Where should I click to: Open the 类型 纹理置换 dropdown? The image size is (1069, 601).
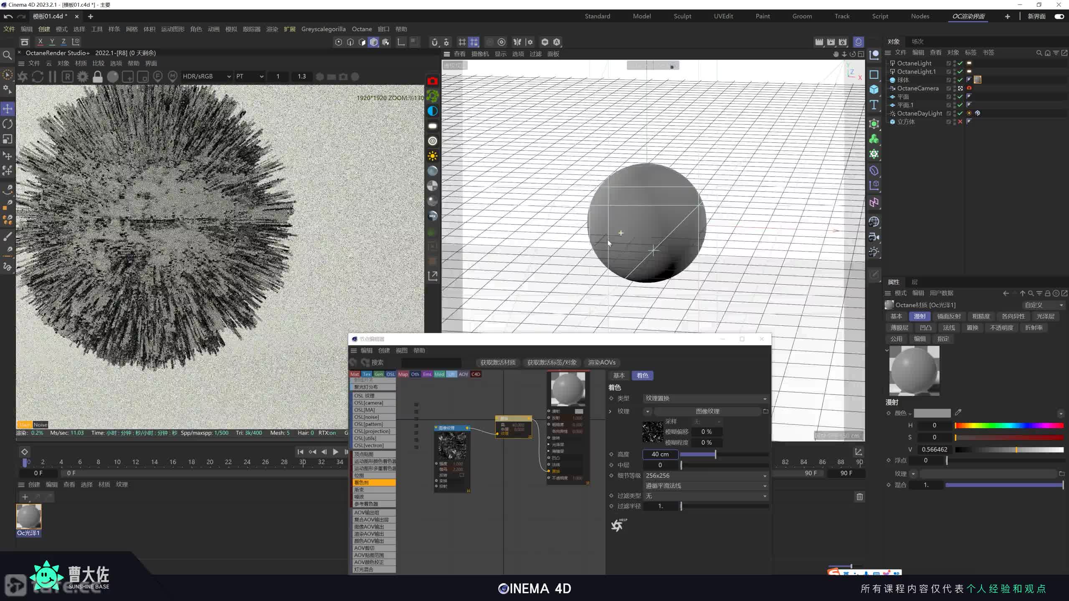click(x=706, y=398)
